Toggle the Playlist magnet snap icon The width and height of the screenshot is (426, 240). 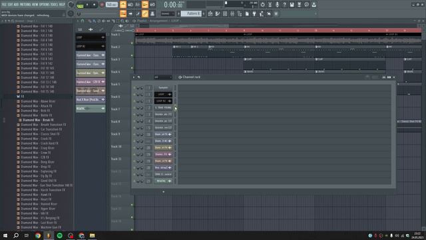pos(83,21)
